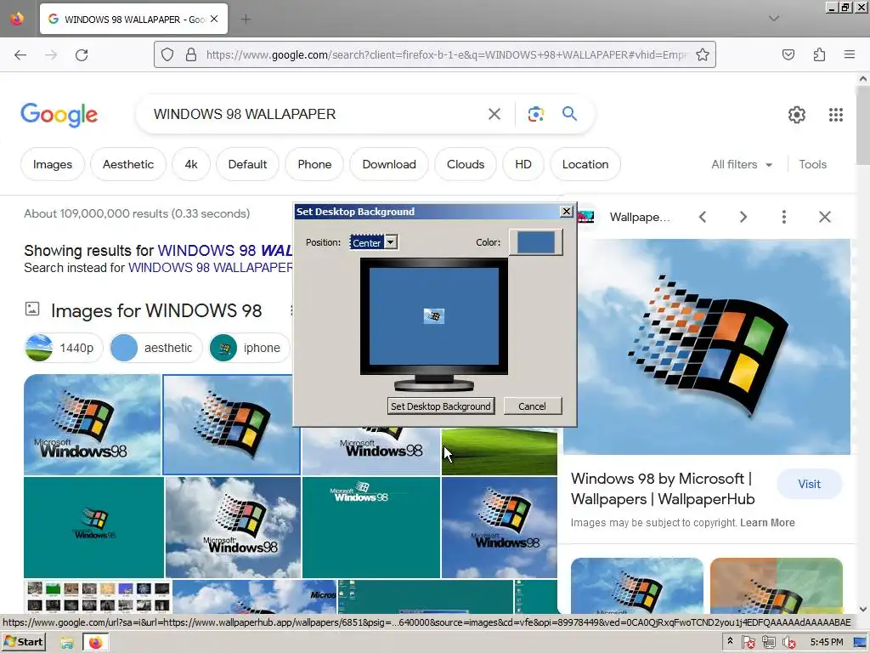The image size is (870, 653).
Task: Close the image preview side panel
Action: click(x=825, y=217)
